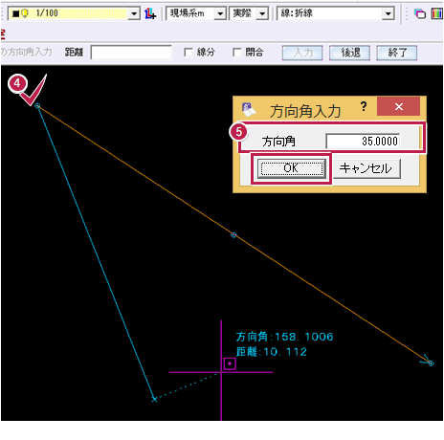Click the 終了 button
The width and height of the screenshot is (444, 440).
[397, 53]
